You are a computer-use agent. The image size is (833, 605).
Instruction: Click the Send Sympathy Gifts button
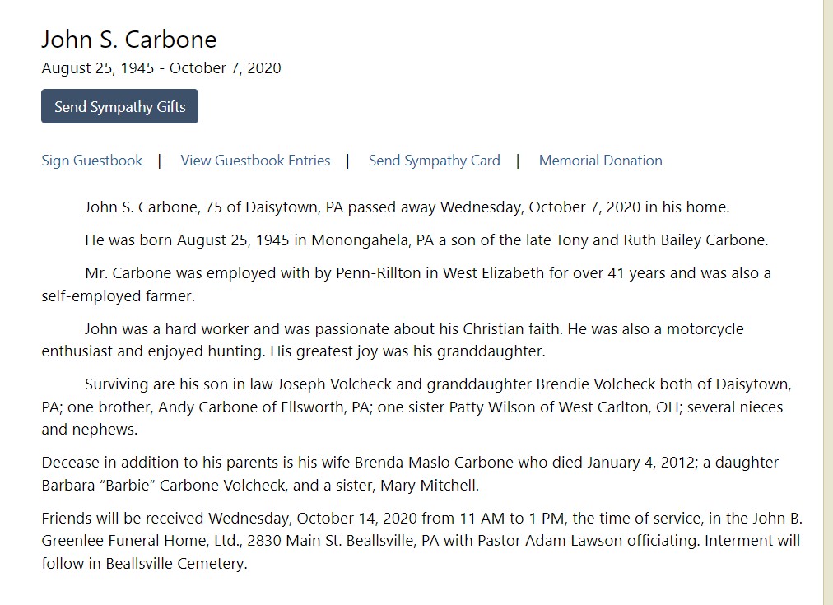pos(119,107)
